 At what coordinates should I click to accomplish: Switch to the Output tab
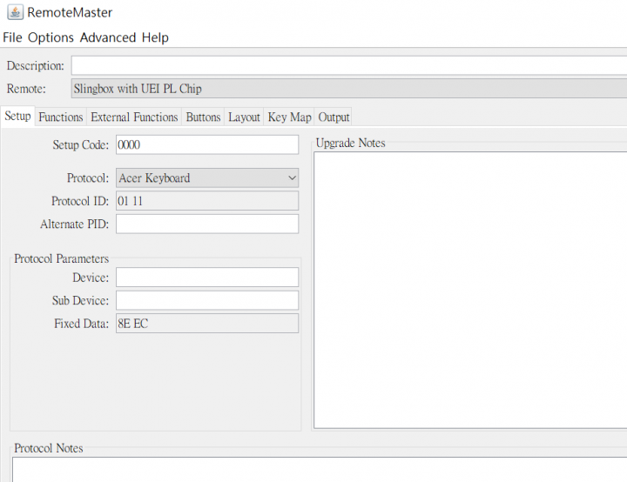[x=334, y=117]
